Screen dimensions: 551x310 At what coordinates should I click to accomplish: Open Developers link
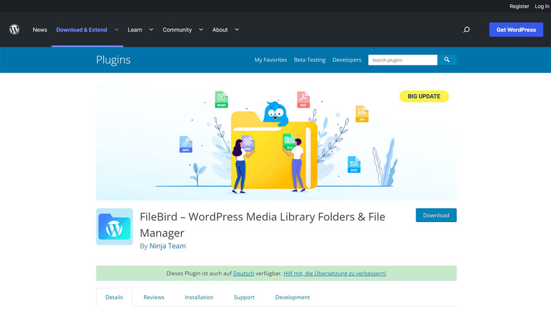pos(347,60)
